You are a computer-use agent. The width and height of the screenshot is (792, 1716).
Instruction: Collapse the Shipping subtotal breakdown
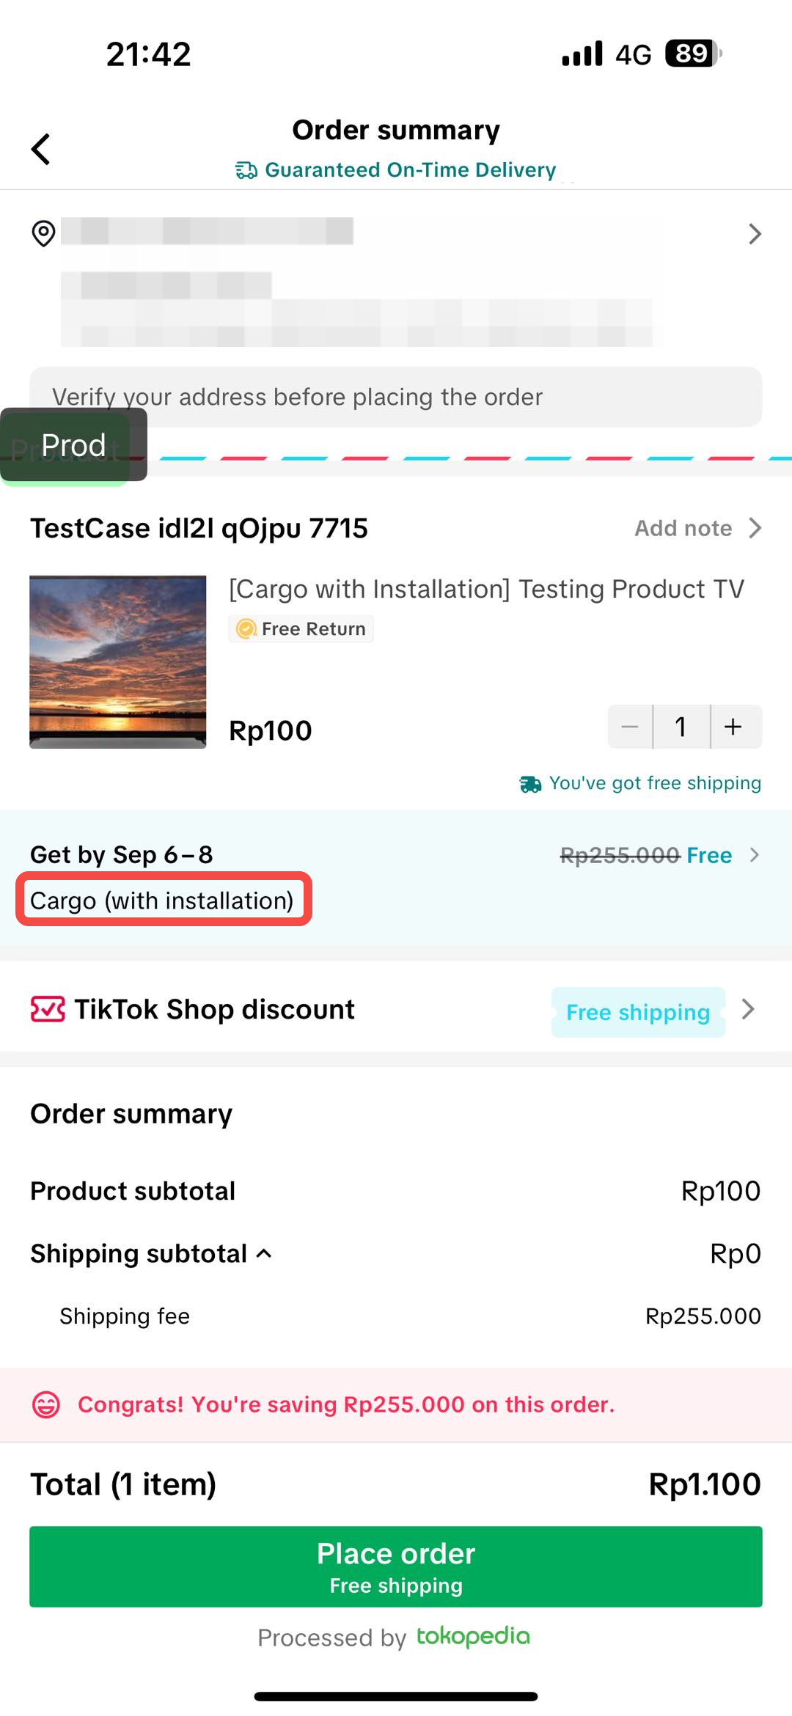click(x=264, y=1254)
